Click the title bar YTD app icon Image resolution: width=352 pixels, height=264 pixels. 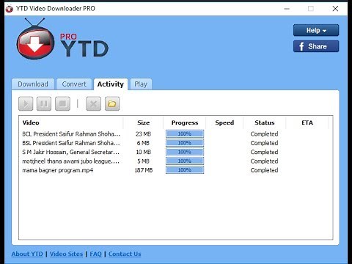coord(10,9)
